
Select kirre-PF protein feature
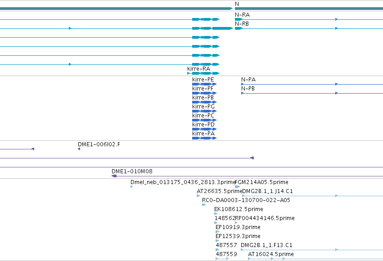[x=204, y=93]
